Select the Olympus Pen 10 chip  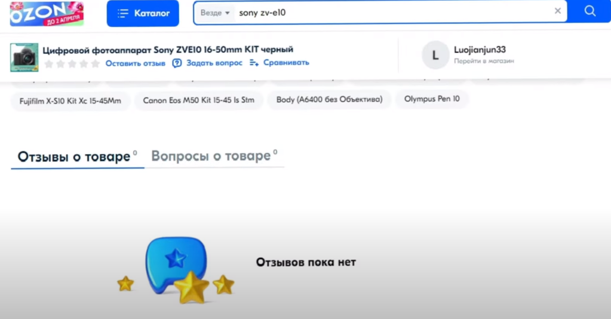pyautogui.click(x=432, y=99)
